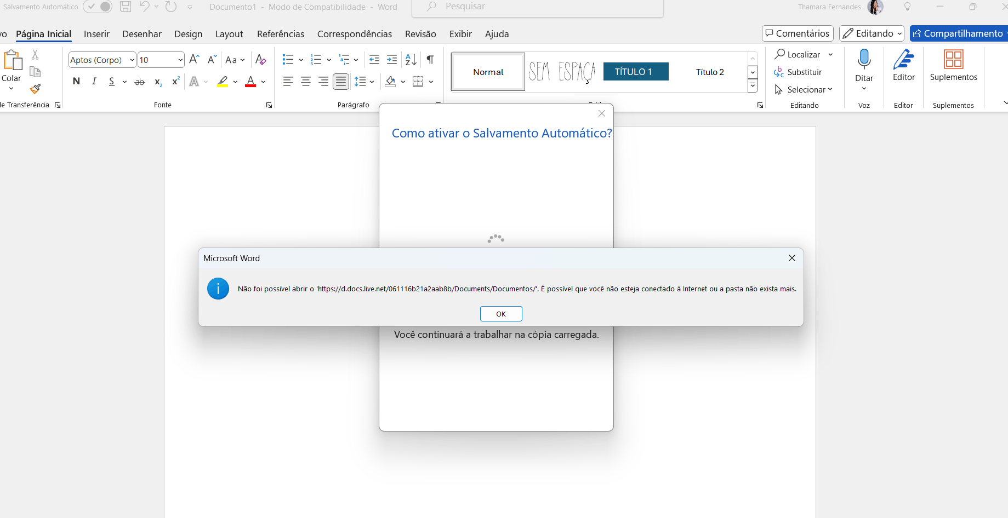Insert a numbered list
Viewport: 1008px width, 518px height.
pyautogui.click(x=316, y=59)
